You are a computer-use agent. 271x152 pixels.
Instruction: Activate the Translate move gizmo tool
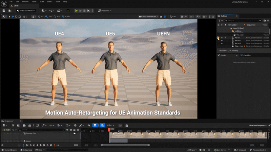click(13, 17)
